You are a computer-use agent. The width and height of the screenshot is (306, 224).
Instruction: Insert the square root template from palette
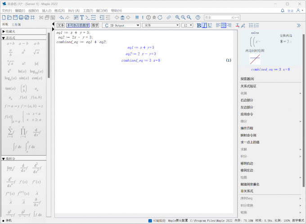point(36,52)
